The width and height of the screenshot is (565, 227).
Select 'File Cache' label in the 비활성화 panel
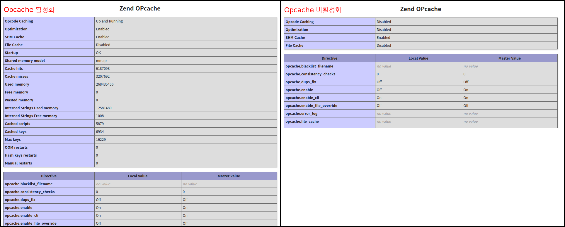pyautogui.click(x=295, y=45)
